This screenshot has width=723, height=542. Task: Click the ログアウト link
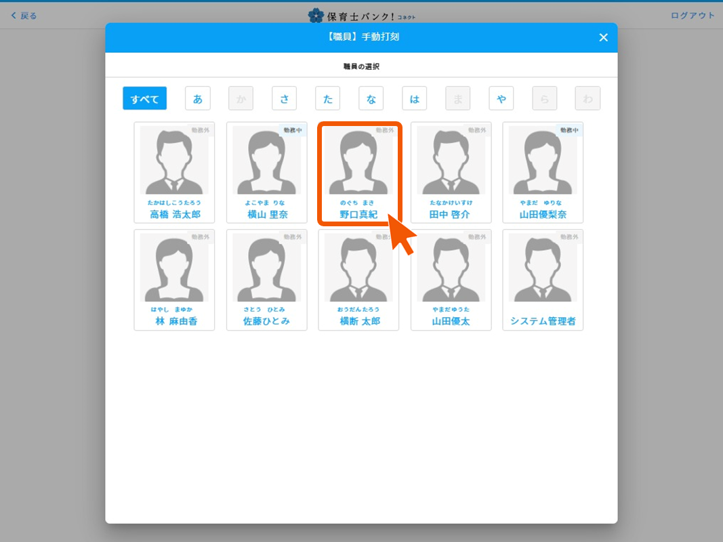click(693, 16)
